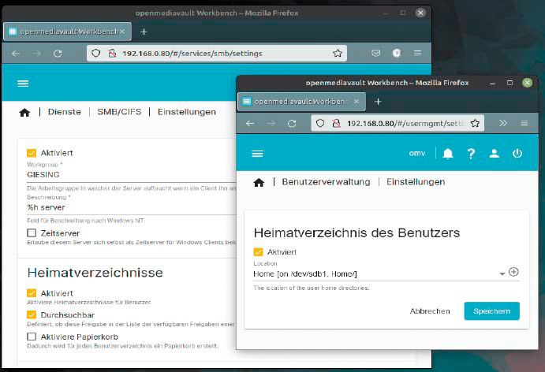Open the globe extension icon in back Firefox toolbar
The width and height of the screenshot is (545, 372).
tap(397, 53)
